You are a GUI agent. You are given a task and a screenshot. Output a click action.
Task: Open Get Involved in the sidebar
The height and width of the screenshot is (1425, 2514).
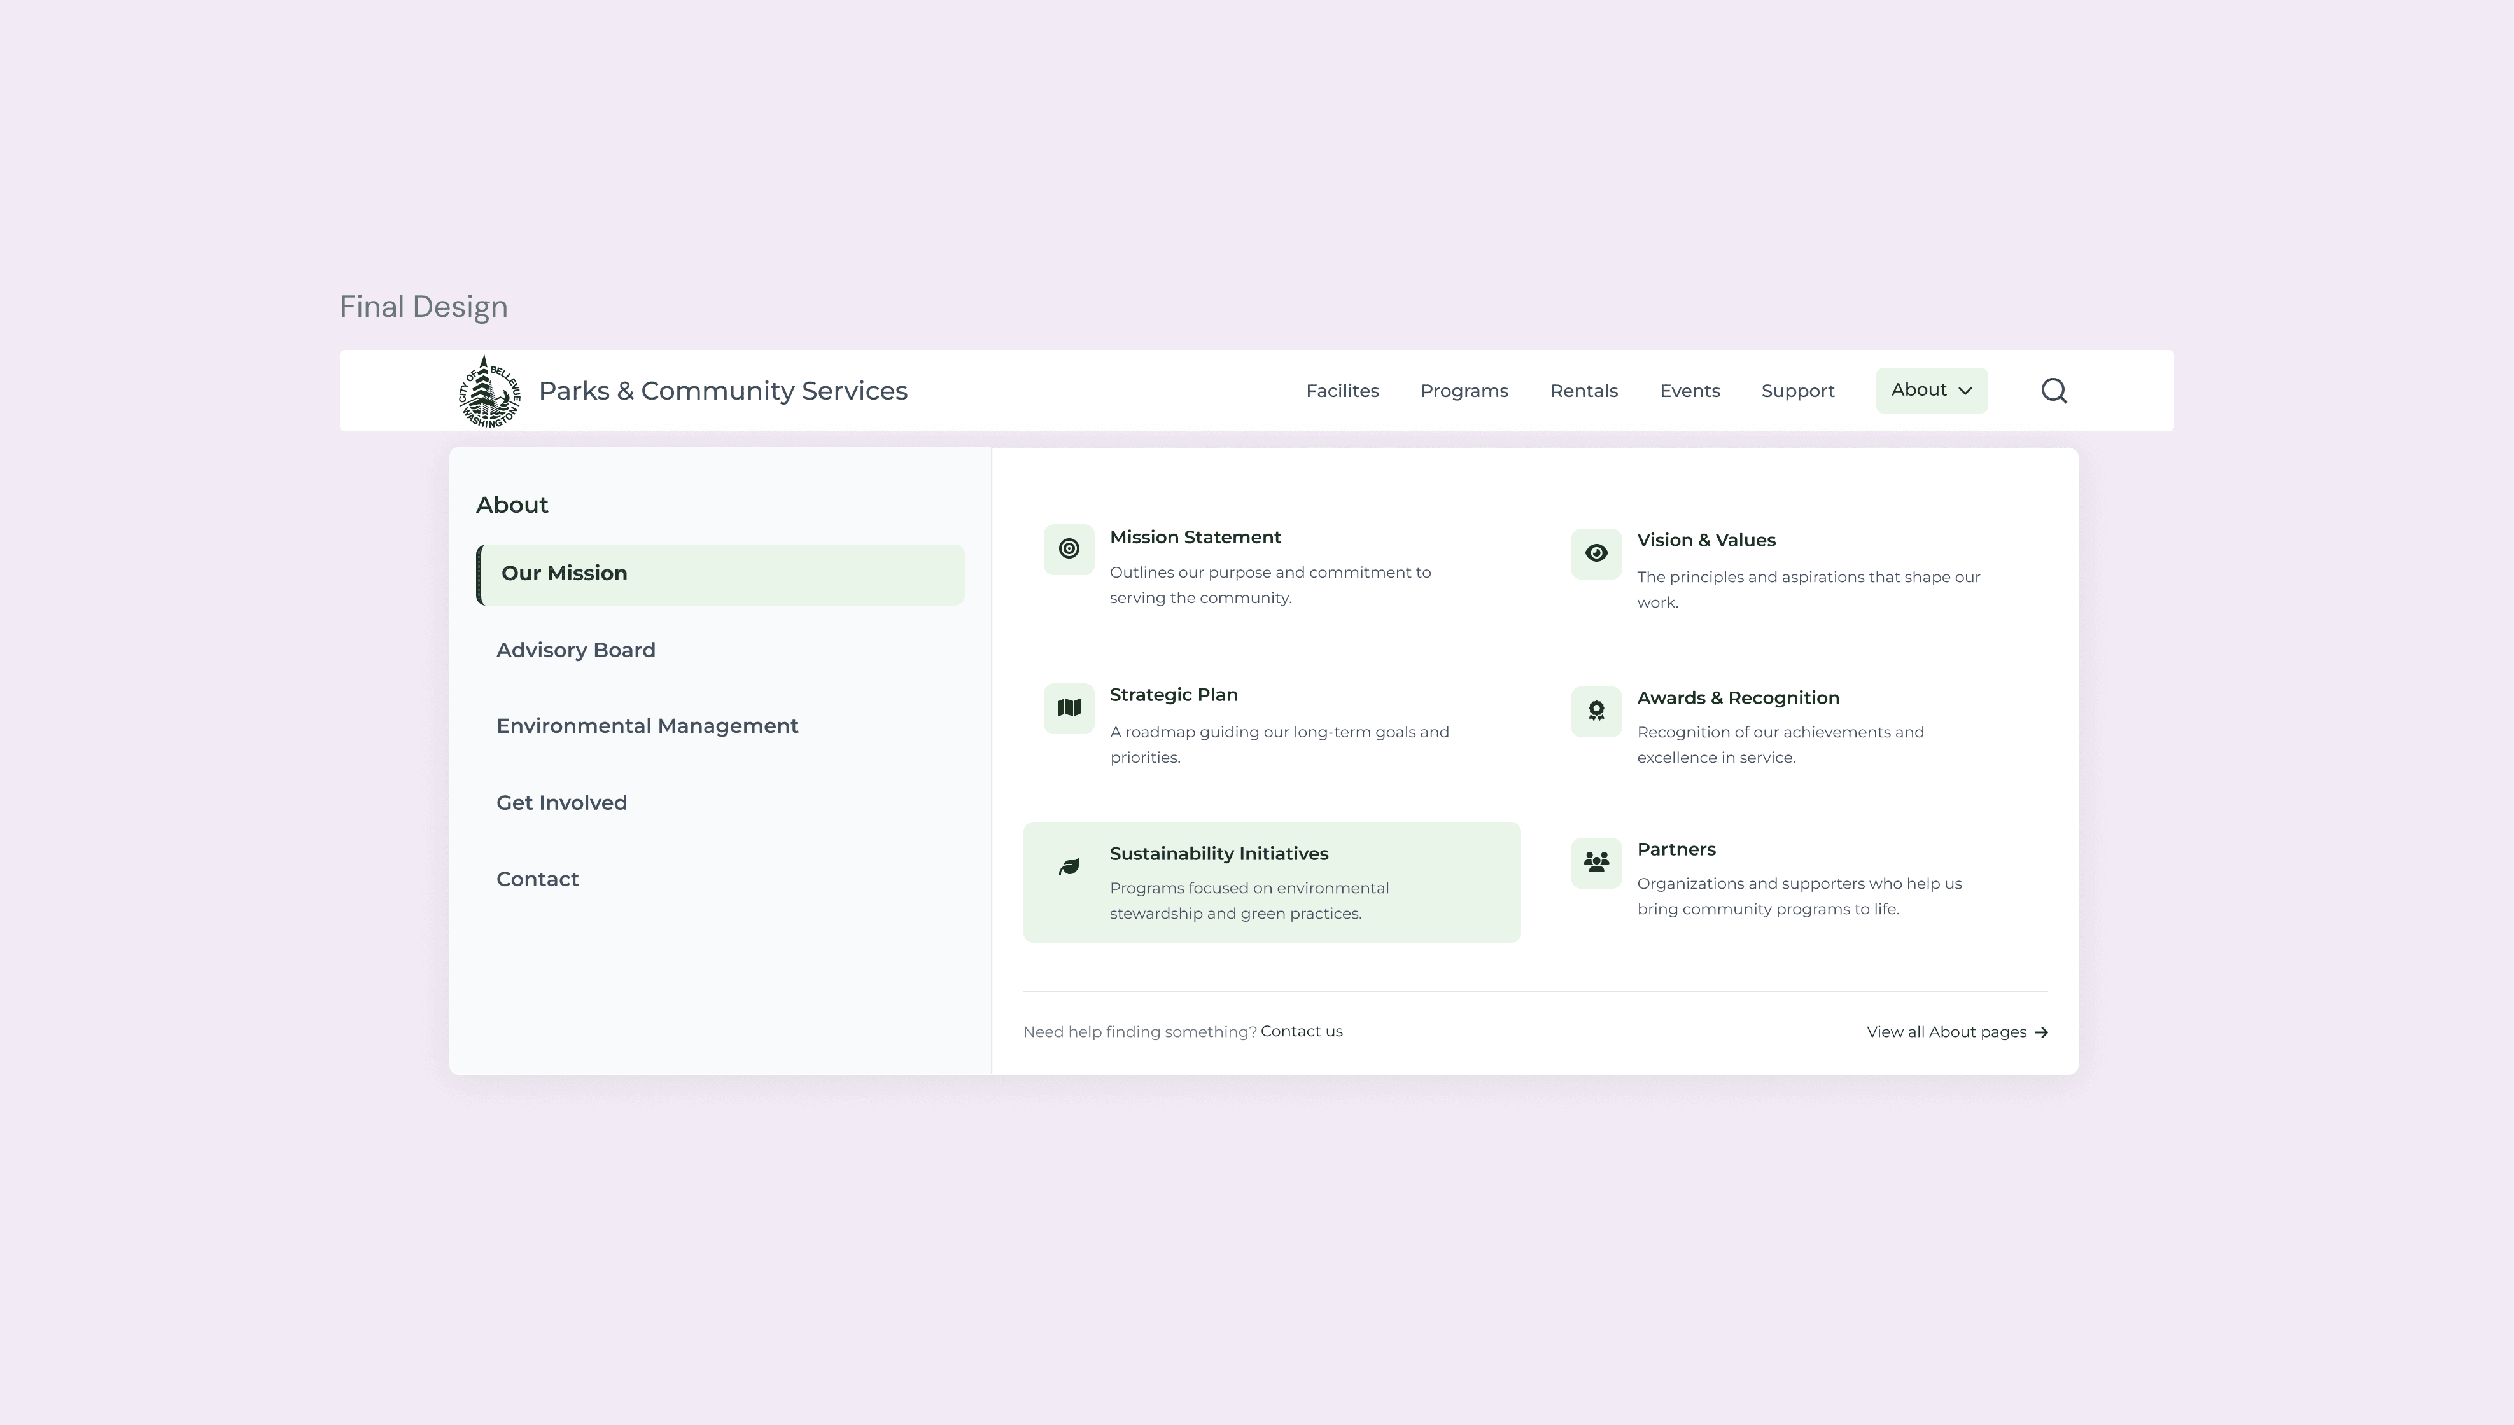[x=561, y=803]
